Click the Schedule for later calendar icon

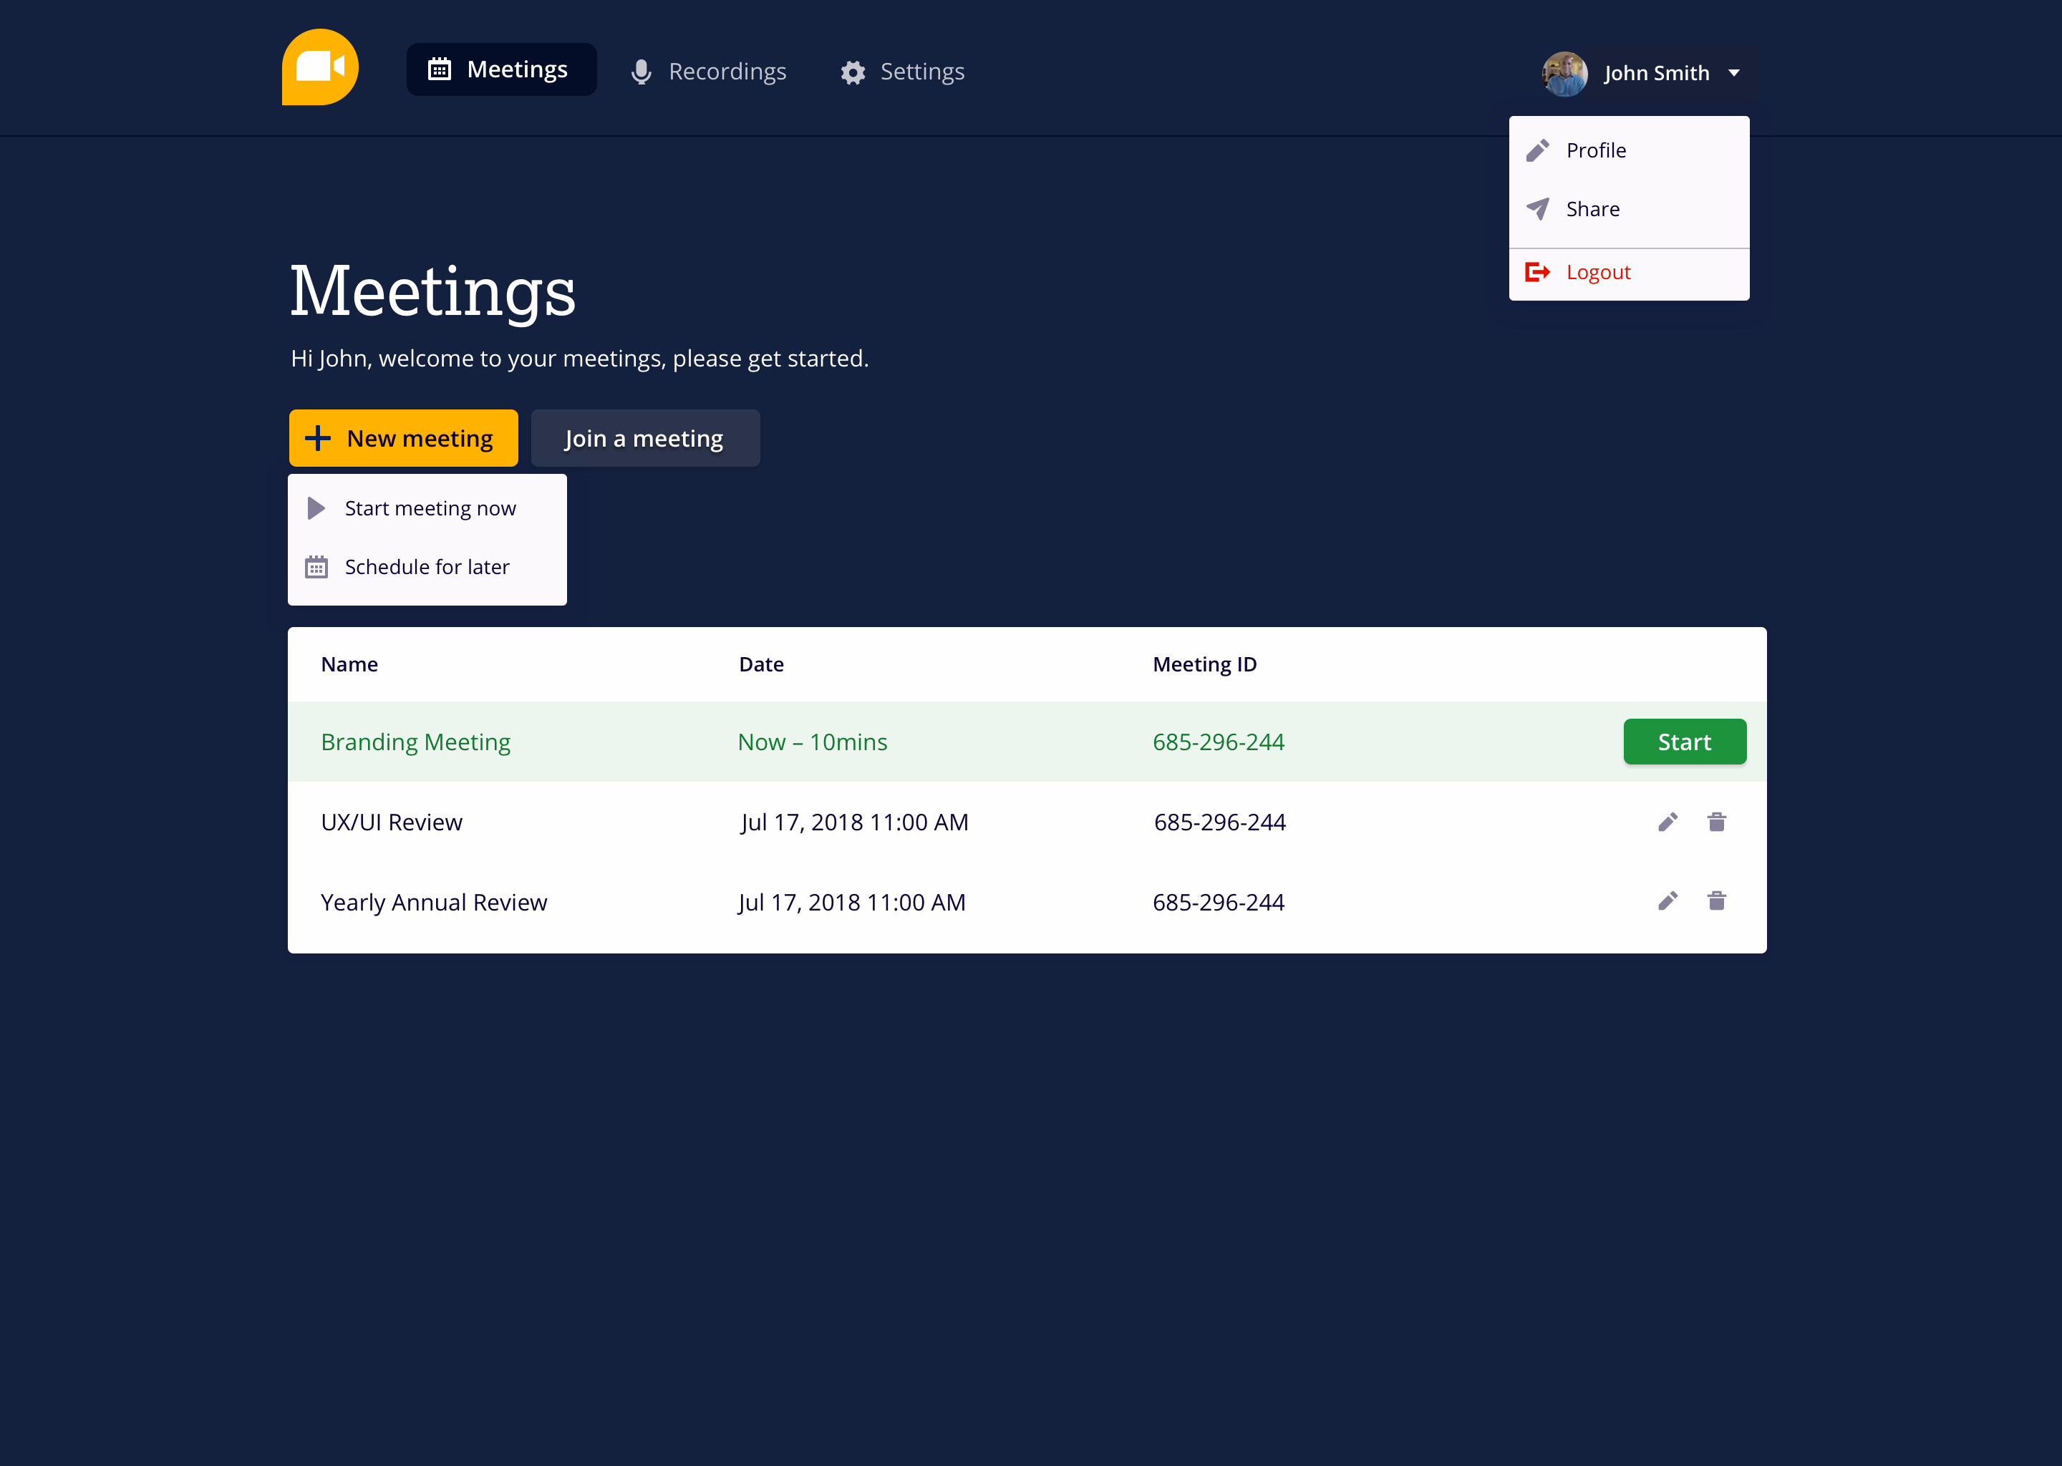316,567
